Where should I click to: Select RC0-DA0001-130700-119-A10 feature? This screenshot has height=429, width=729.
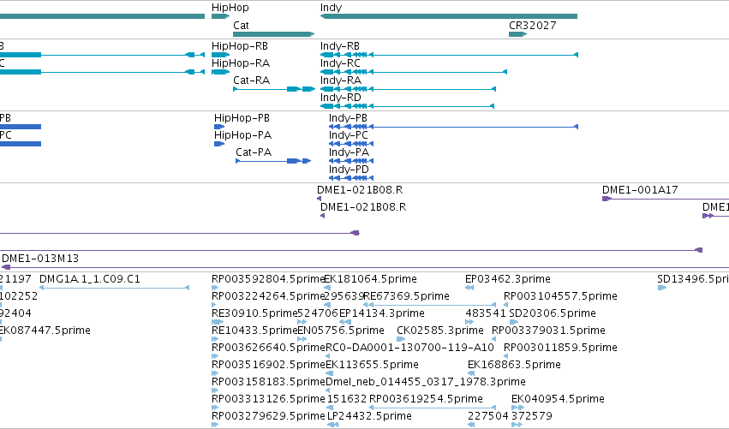(x=409, y=348)
